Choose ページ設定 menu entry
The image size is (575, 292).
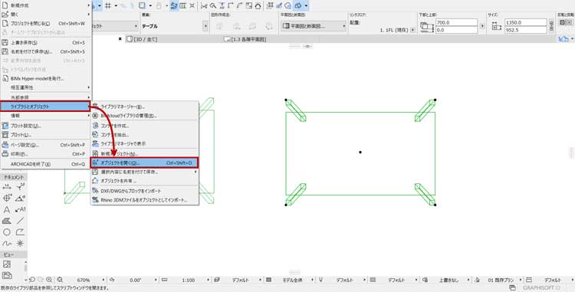coord(45,145)
